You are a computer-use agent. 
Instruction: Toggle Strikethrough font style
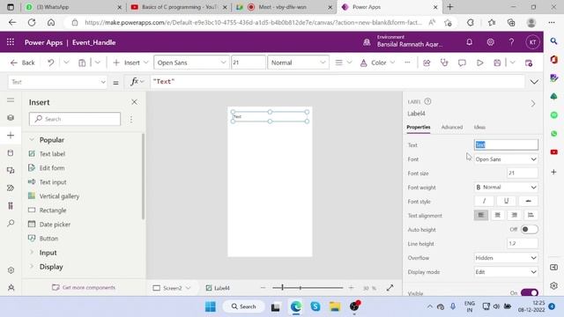[x=528, y=202]
